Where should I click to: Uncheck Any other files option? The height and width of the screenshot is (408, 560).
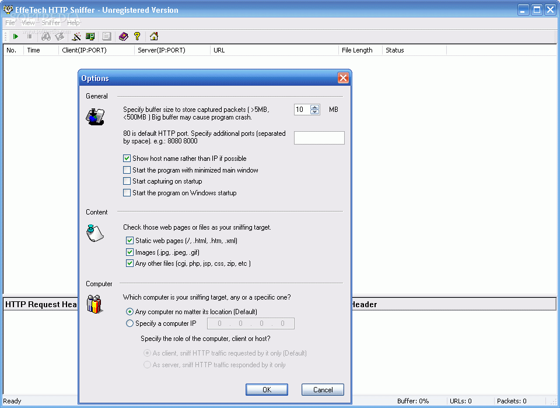click(x=129, y=263)
